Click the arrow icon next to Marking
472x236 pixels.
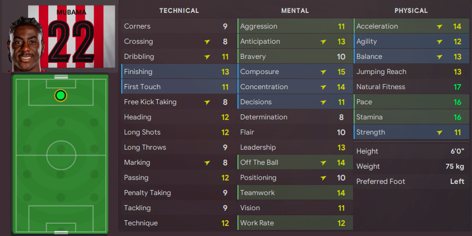click(x=208, y=163)
